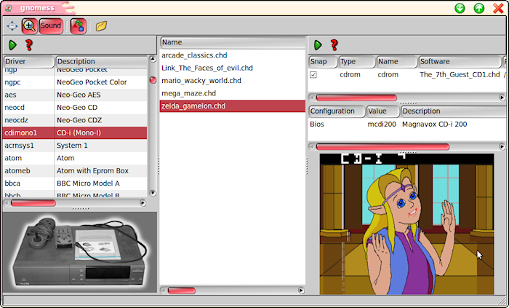
Task: Click the Value column header
Action: [382, 111]
